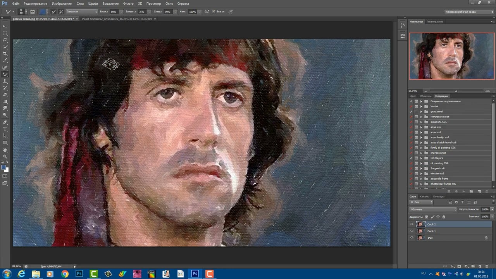This screenshot has width=496, height=279.
Task: Toggle the tablet pressure icon in options bar
Action: tap(231, 12)
